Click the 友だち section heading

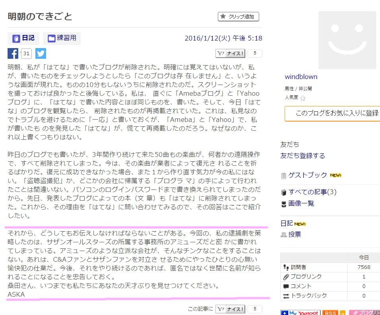tap(290, 145)
